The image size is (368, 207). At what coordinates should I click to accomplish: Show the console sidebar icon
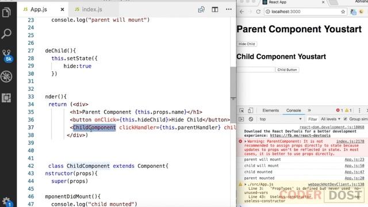pos(241,119)
